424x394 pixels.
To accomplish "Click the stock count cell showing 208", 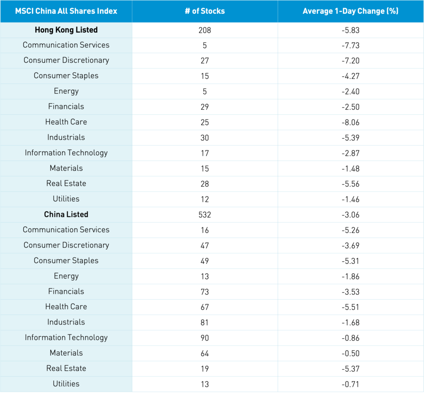I will (205, 30).
